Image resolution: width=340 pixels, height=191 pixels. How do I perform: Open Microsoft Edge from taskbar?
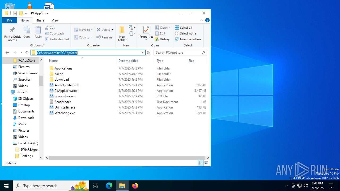pos(109,186)
